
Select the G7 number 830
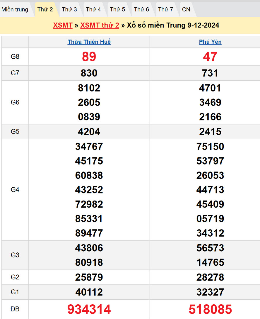click(x=89, y=73)
